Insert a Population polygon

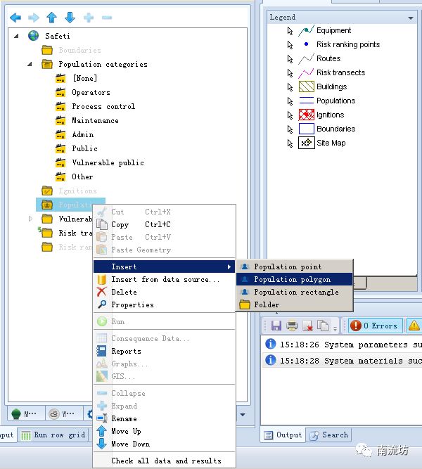[x=295, y=279]
